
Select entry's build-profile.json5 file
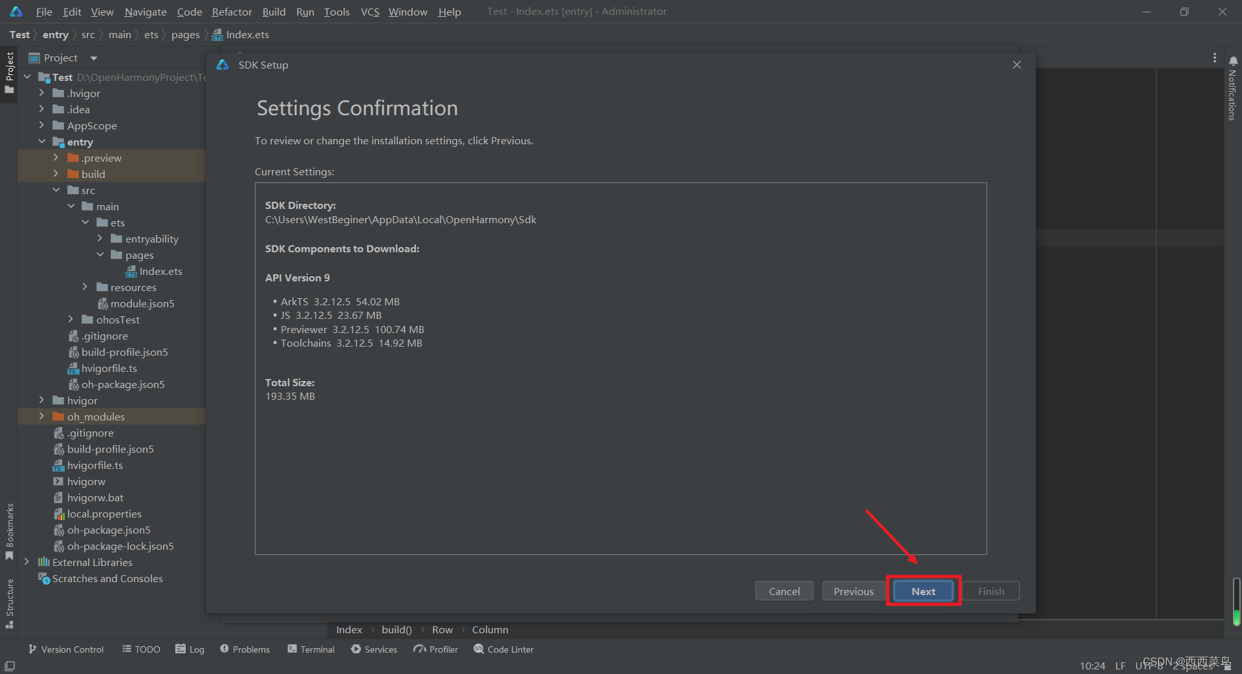118,352
